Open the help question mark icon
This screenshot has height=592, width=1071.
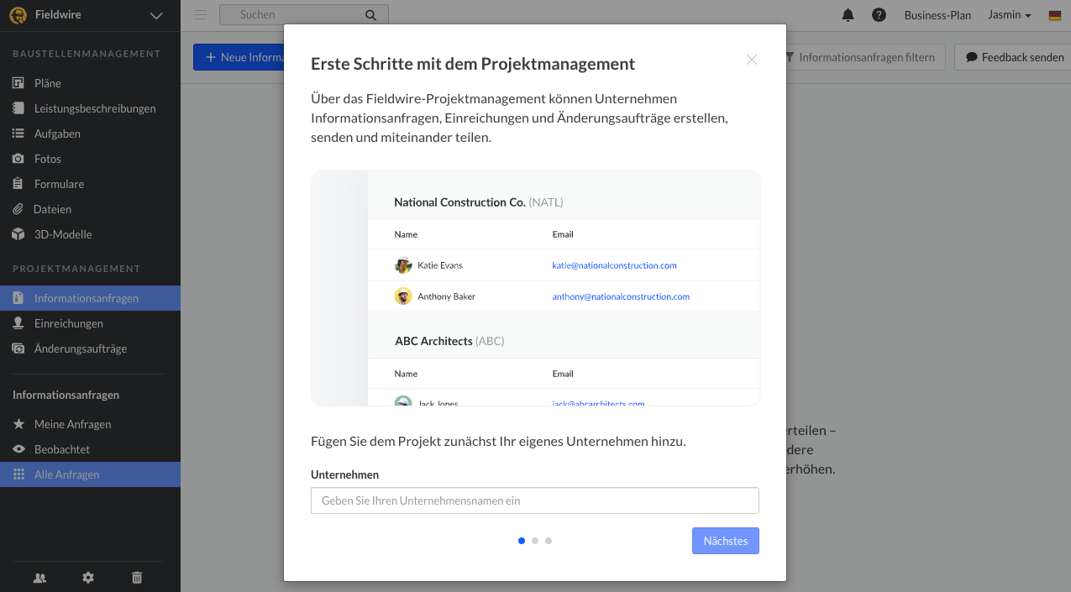click(879, 15)
